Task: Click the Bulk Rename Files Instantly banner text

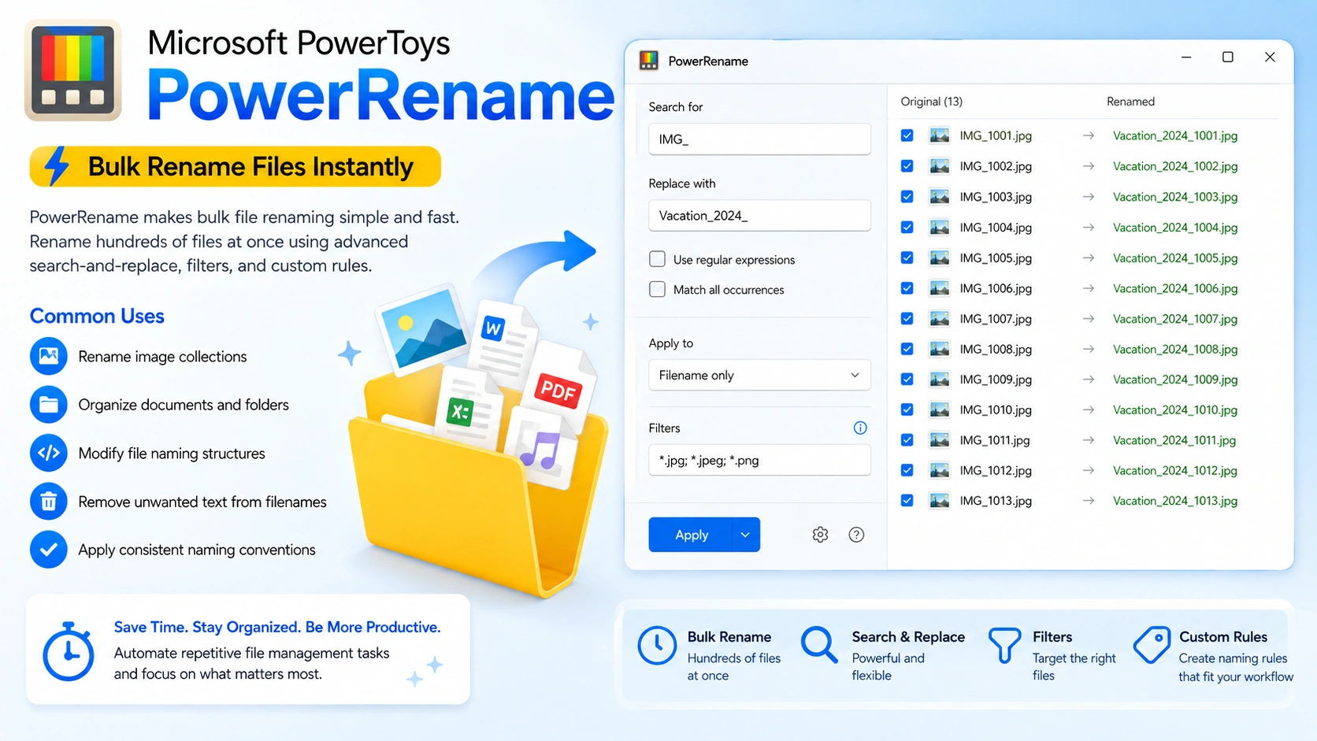Action: (250, 167)
